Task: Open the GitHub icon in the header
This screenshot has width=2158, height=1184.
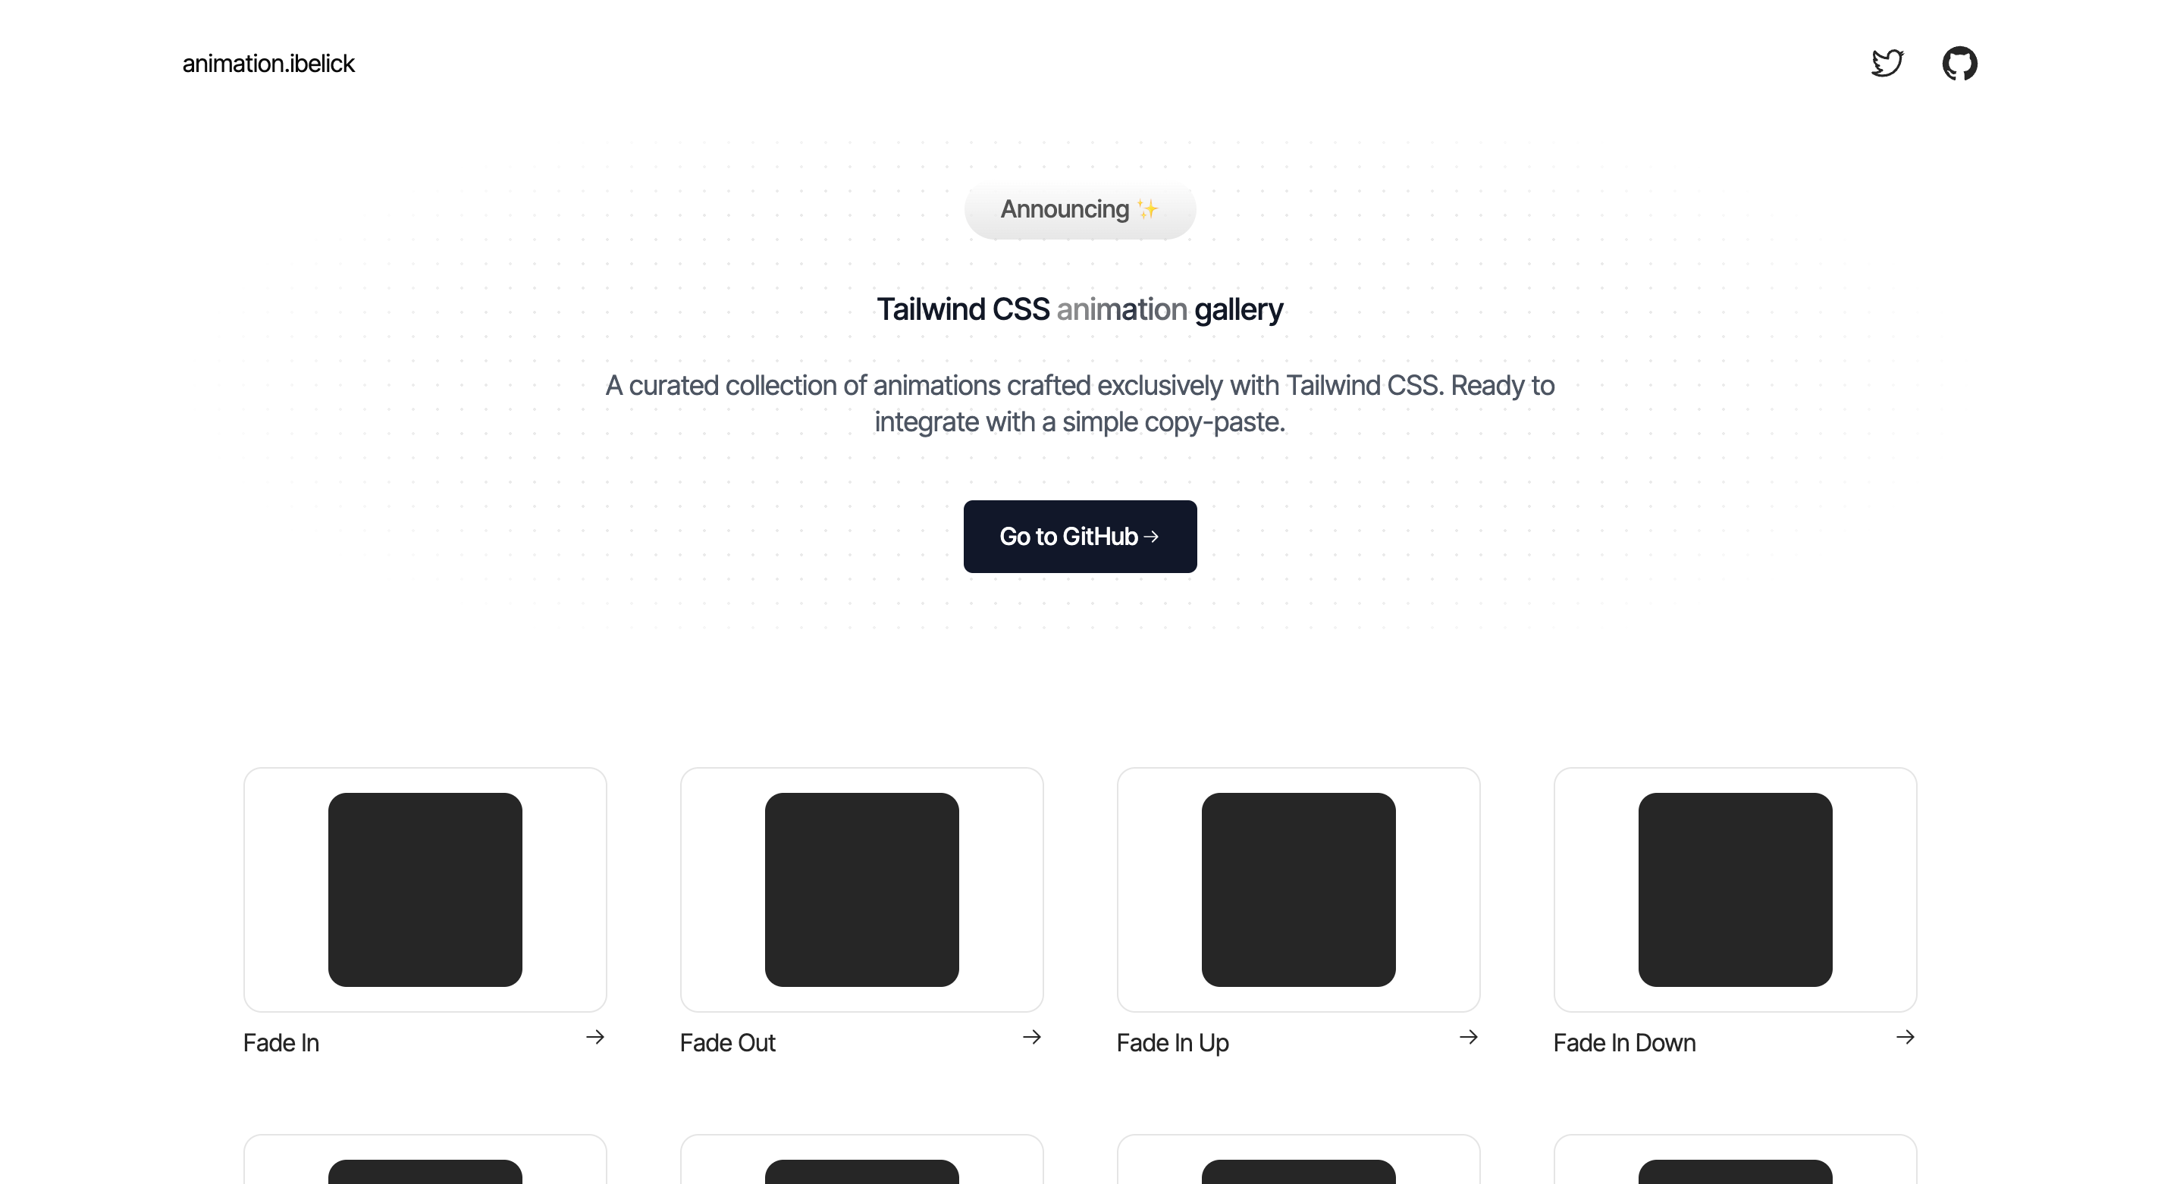Action: pos(1959,63)
